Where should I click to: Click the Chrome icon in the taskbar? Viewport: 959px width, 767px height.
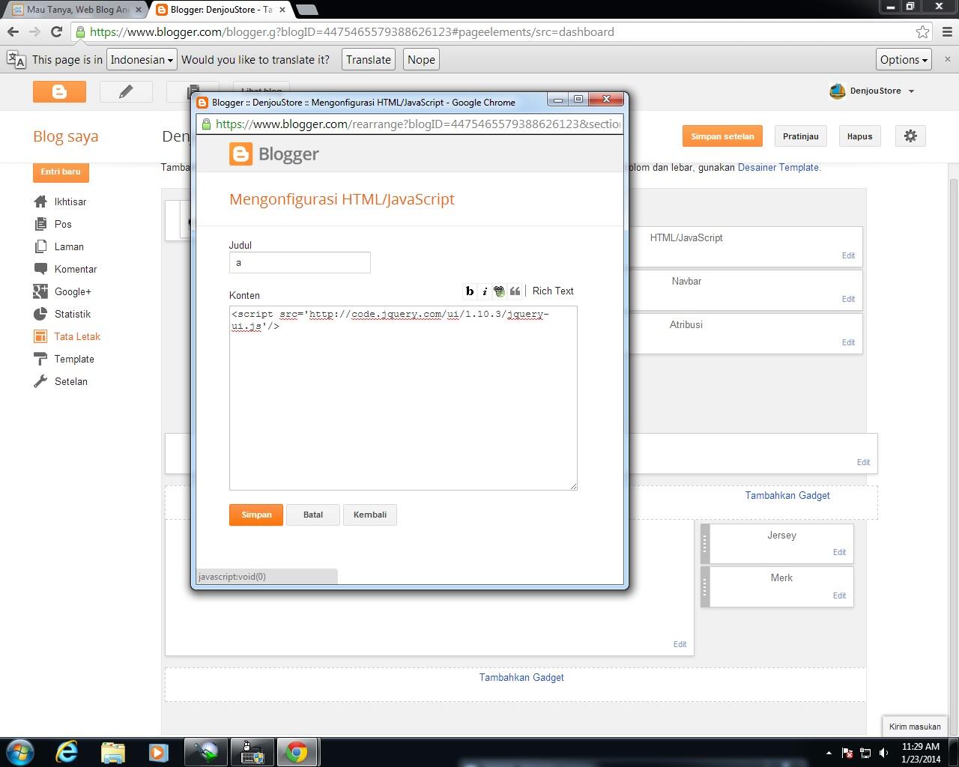tap(297, 752)
